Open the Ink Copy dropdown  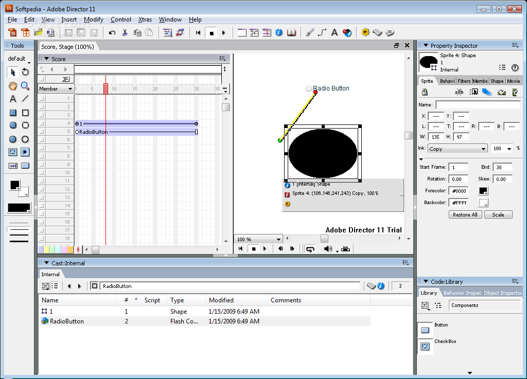tap(458, 149)
